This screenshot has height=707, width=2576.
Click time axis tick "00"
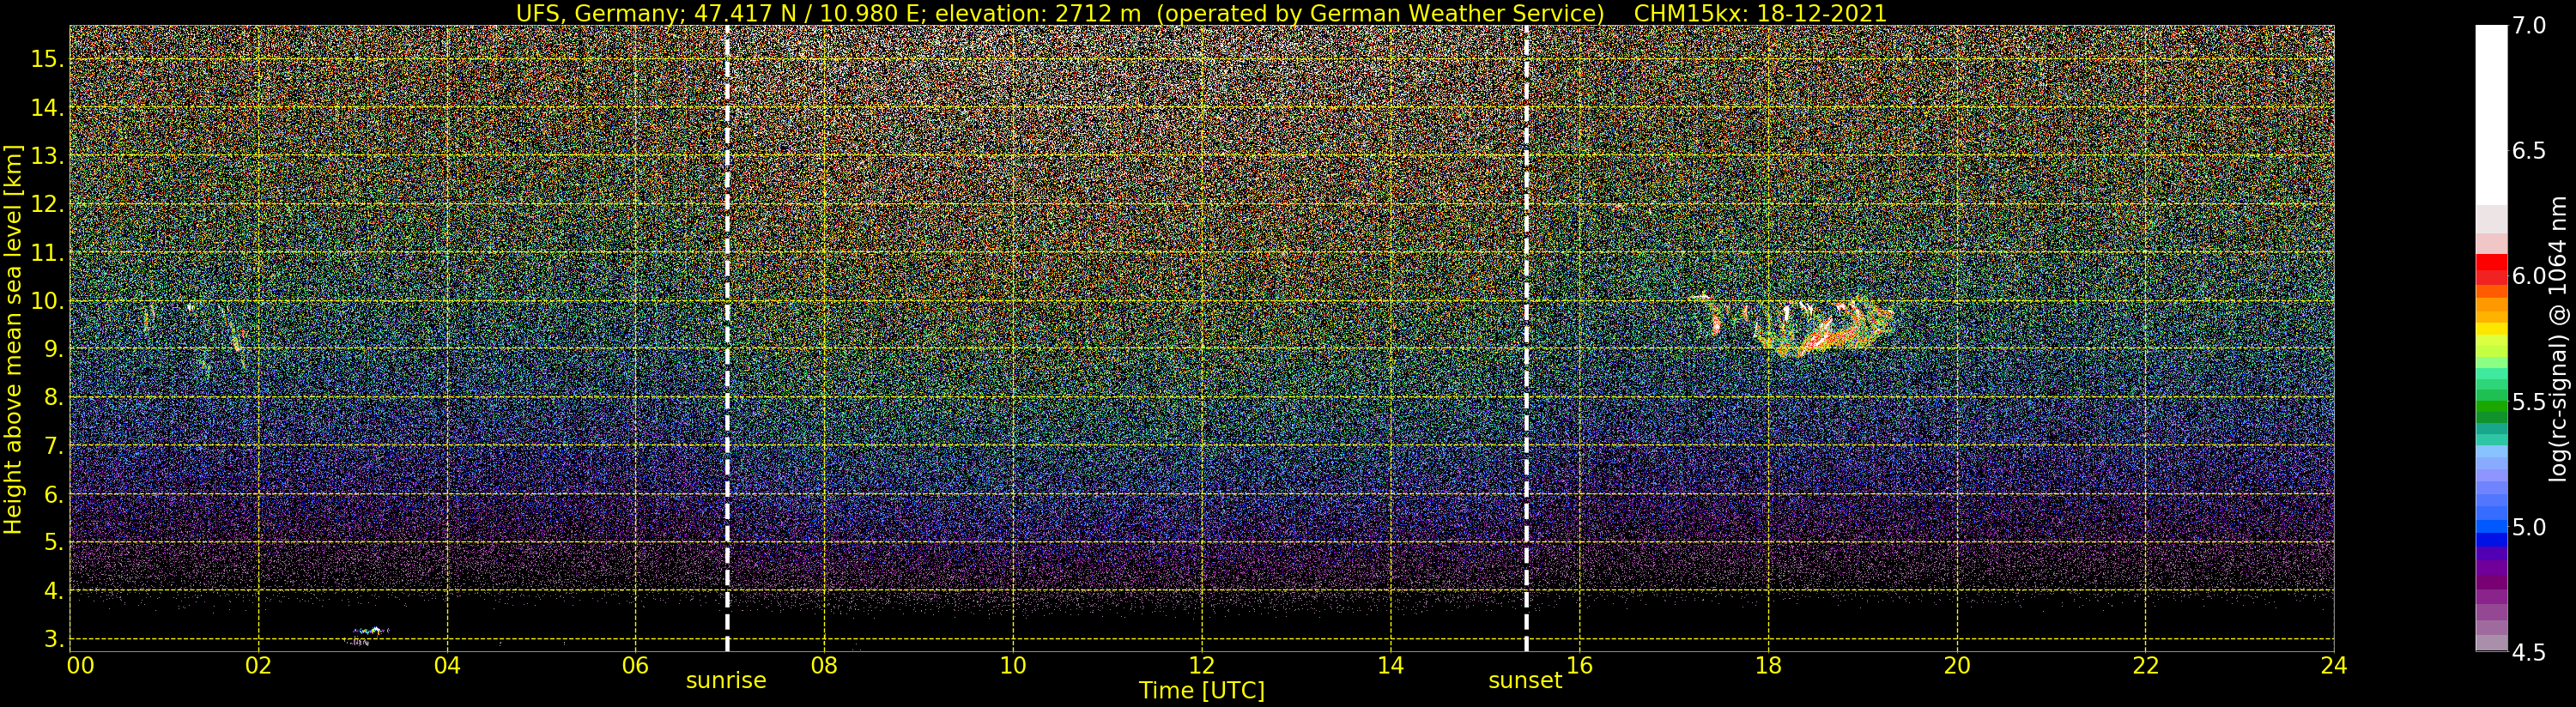[80, 666]
